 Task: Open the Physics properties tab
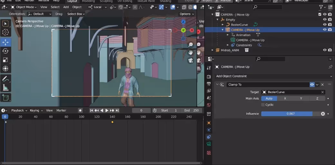pos(209,130)
